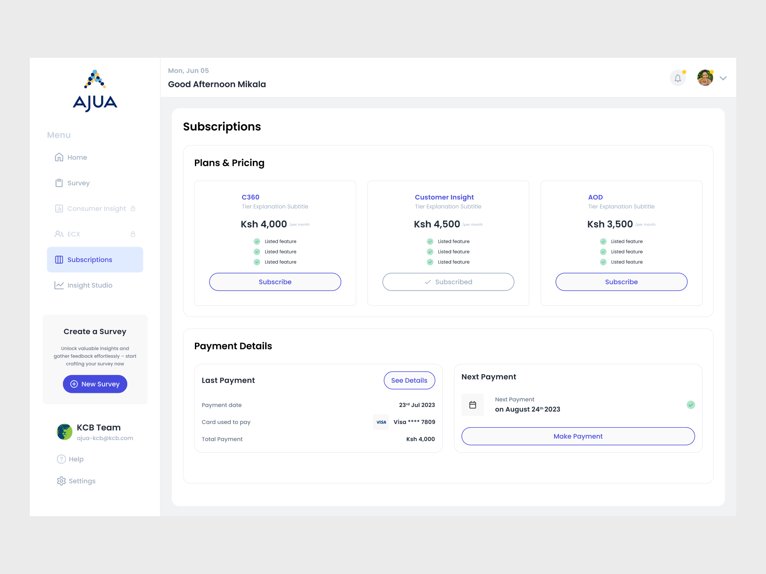Click See Details for Last Payment
Screen dimensions: 766x574
(409, 381)
